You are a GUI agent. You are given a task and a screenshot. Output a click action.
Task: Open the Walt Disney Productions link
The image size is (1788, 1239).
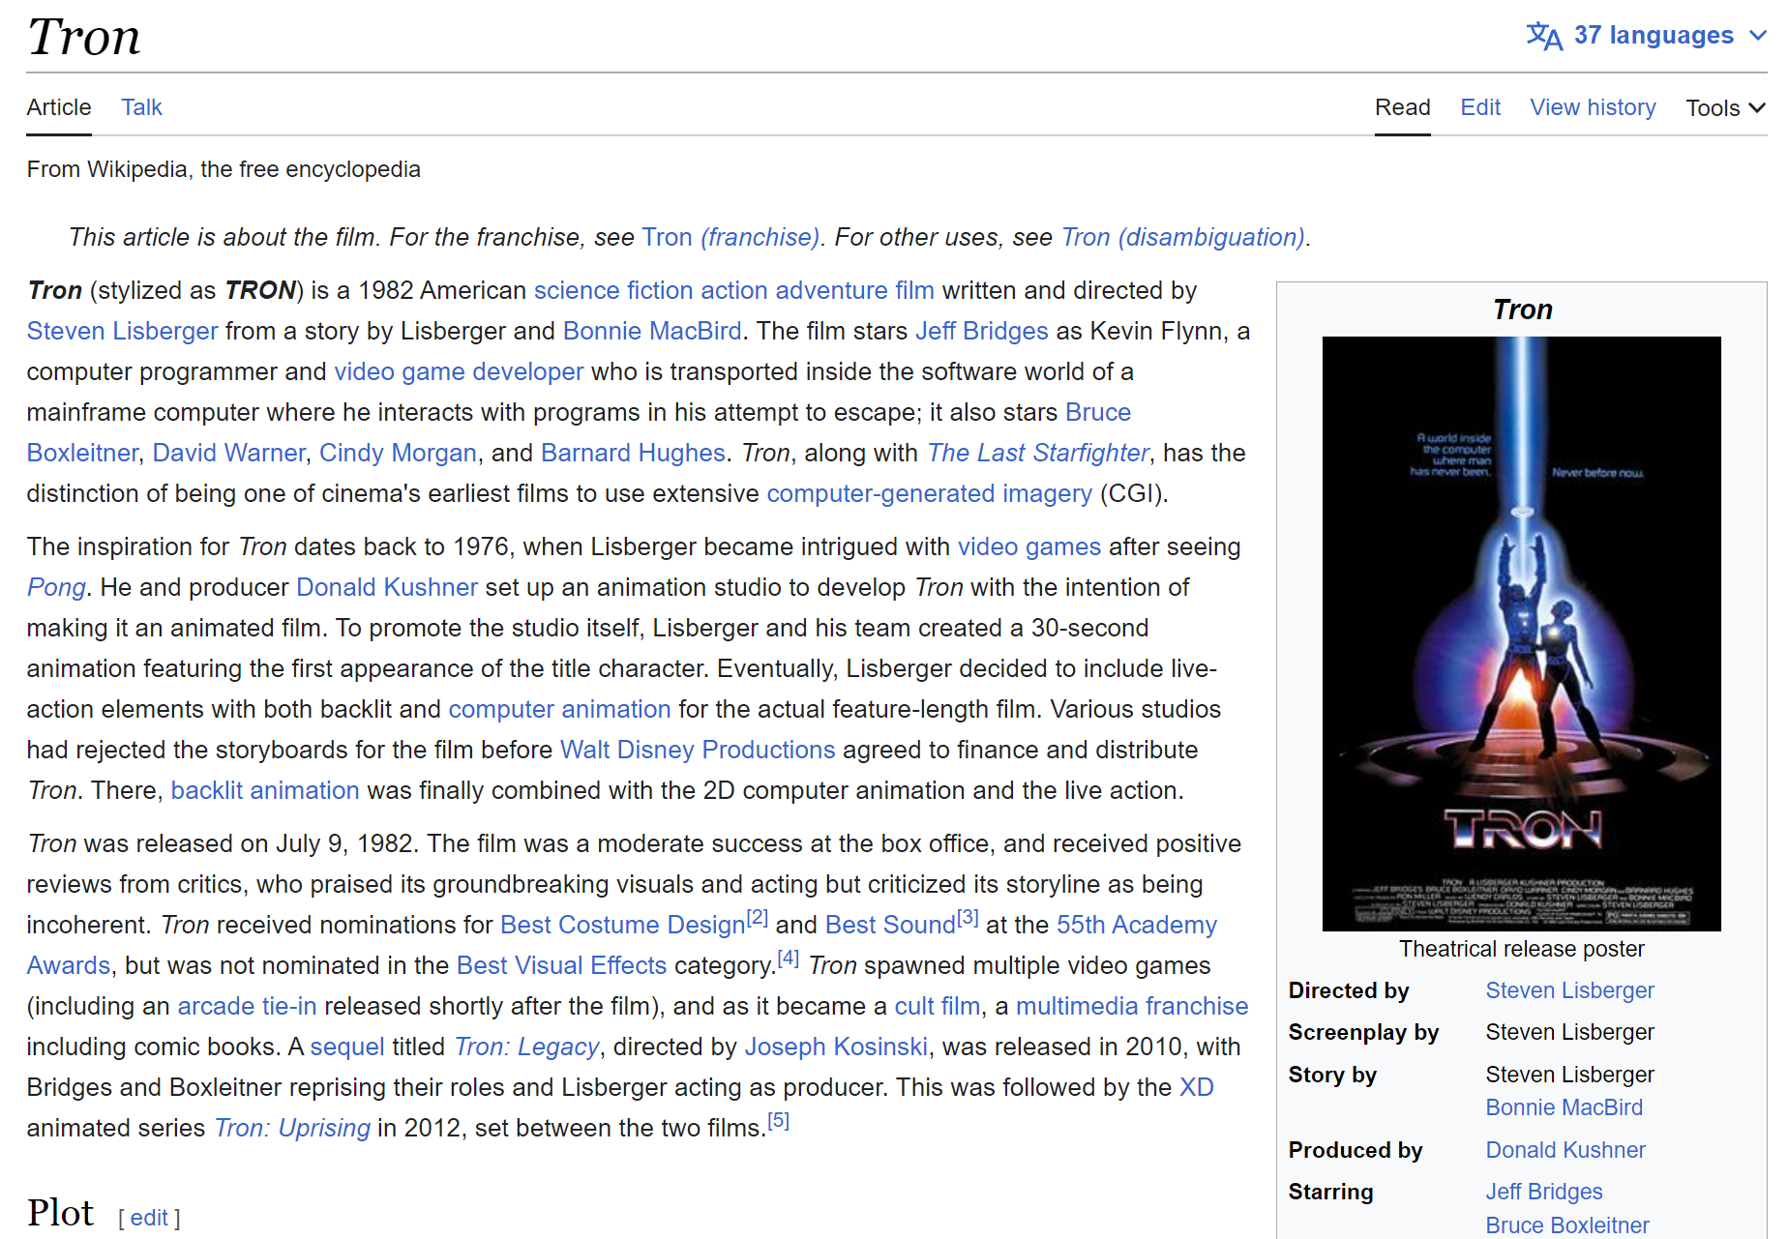point(698,750)
